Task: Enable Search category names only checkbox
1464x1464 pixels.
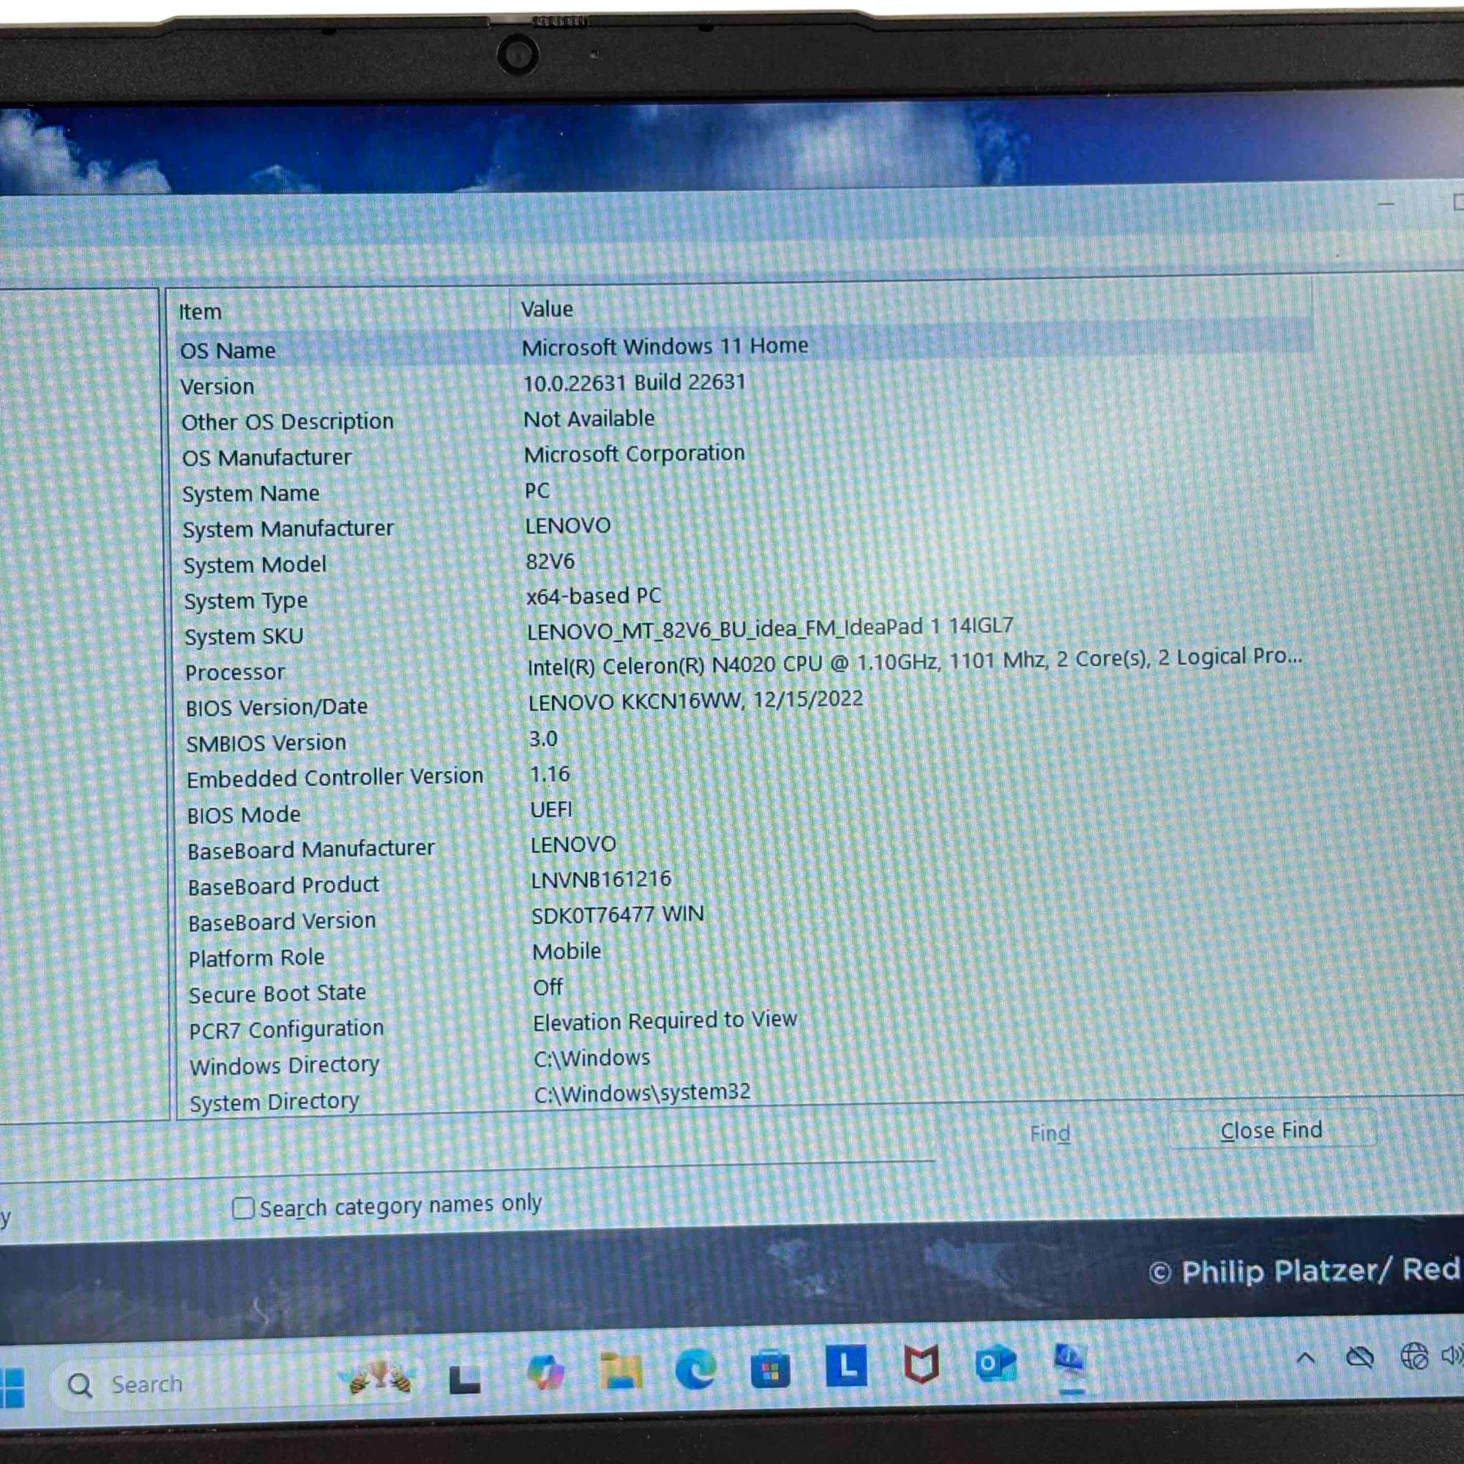Action: pos(242,1208)
